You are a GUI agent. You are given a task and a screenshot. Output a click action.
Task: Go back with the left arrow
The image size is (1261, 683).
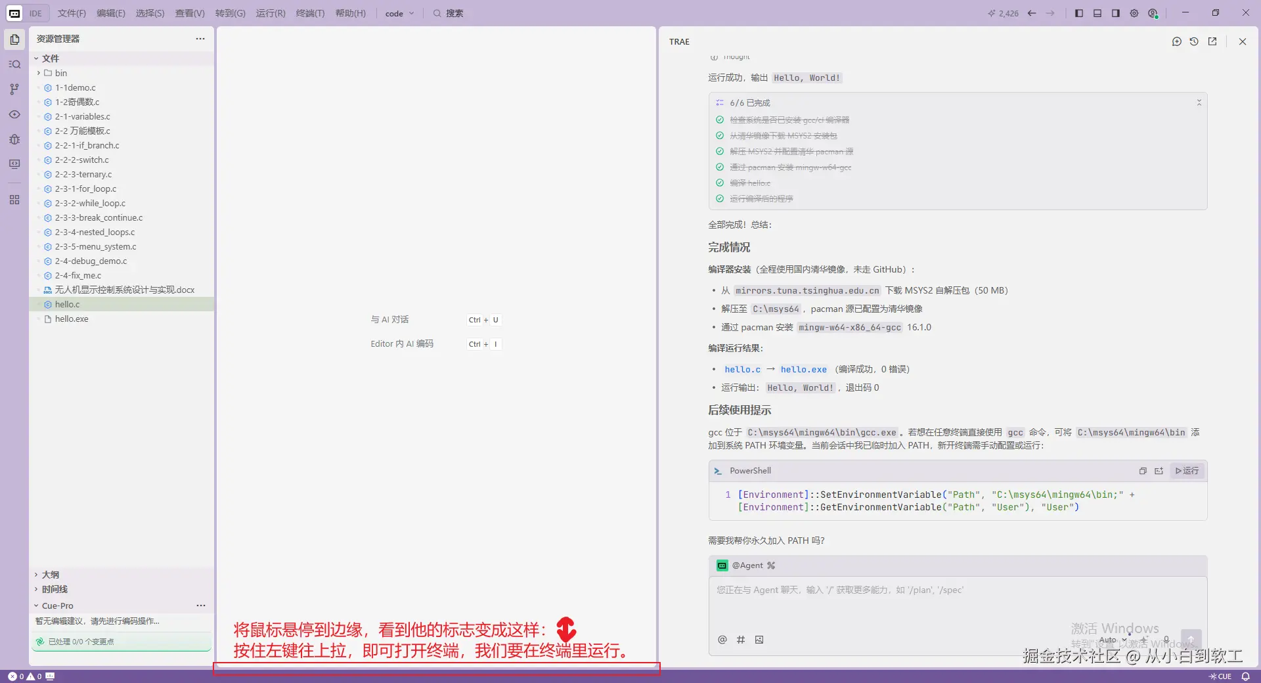point(1032,13)
